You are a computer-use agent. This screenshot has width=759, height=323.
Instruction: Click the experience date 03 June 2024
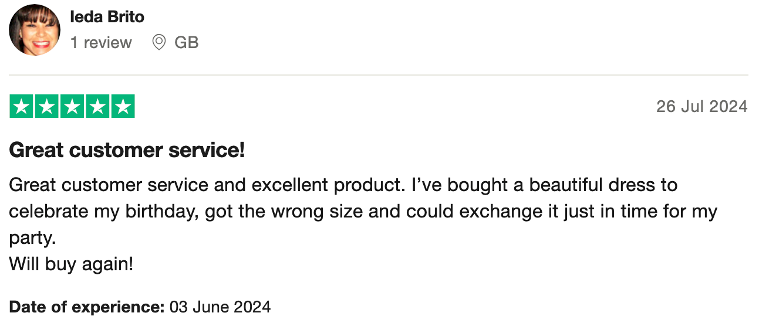point(220,307)
